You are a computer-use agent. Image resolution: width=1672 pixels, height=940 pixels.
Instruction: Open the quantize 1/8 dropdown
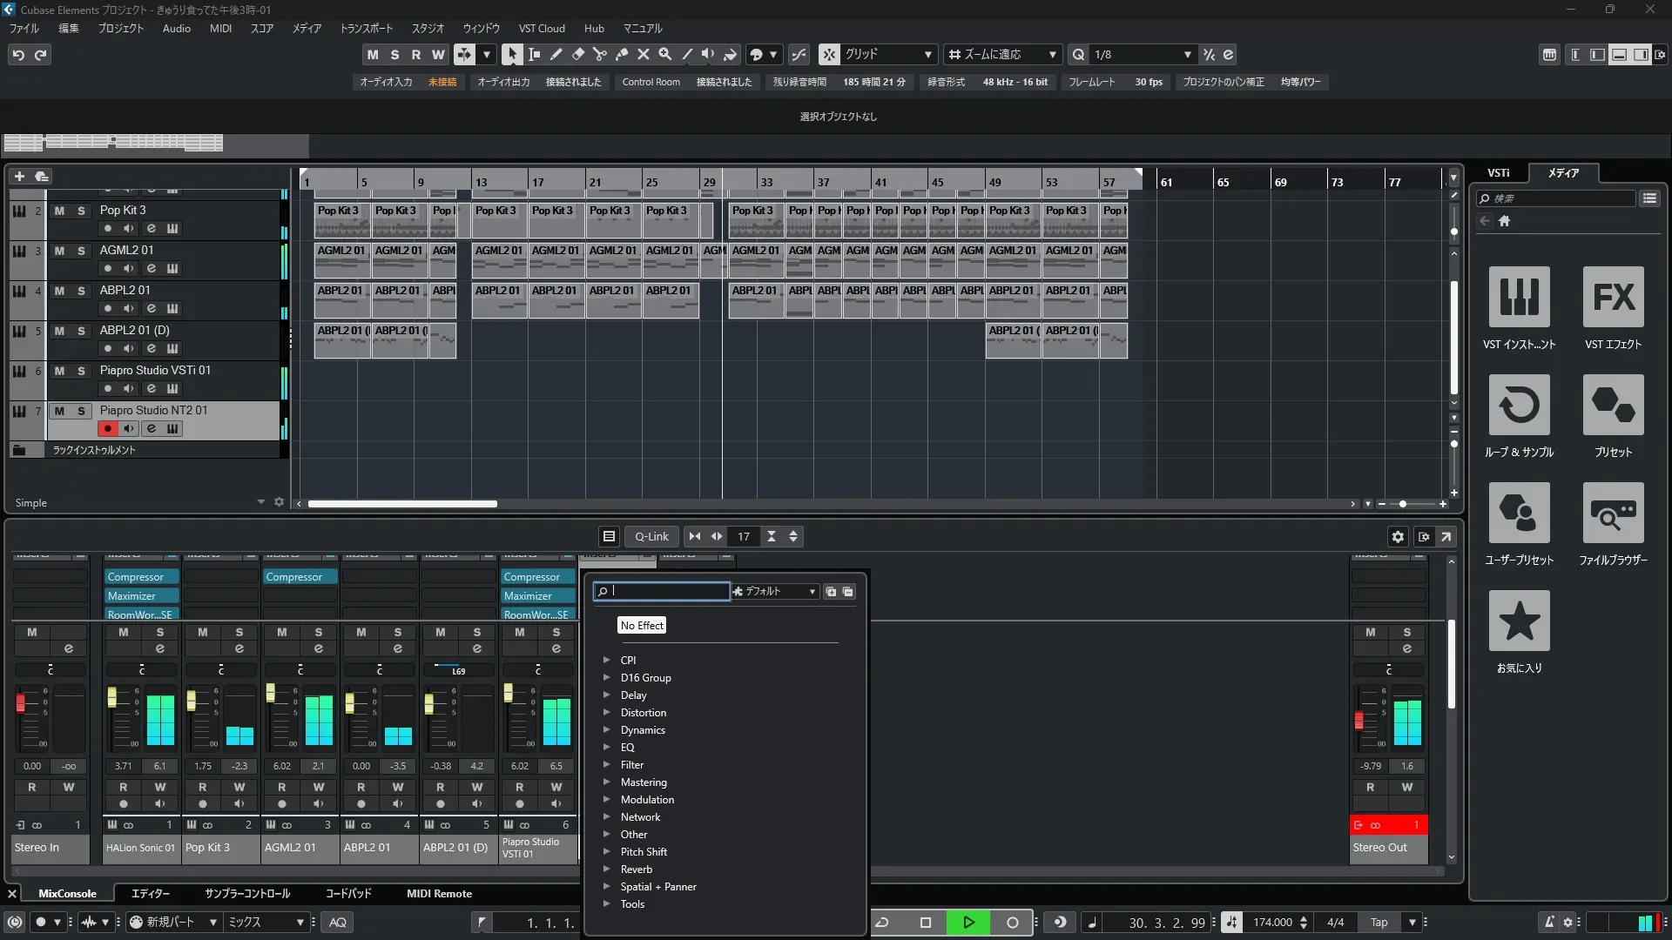point(1187,55)
